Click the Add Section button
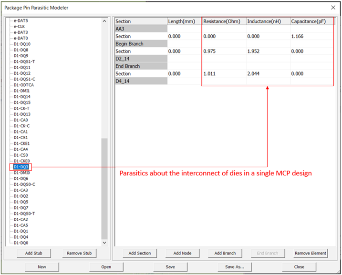 [x=140, y=253]
